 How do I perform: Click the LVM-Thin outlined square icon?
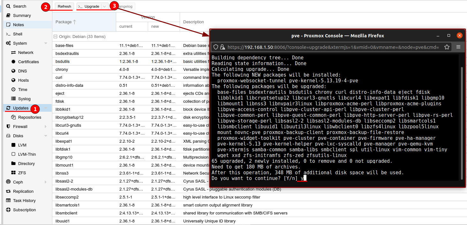13,154
